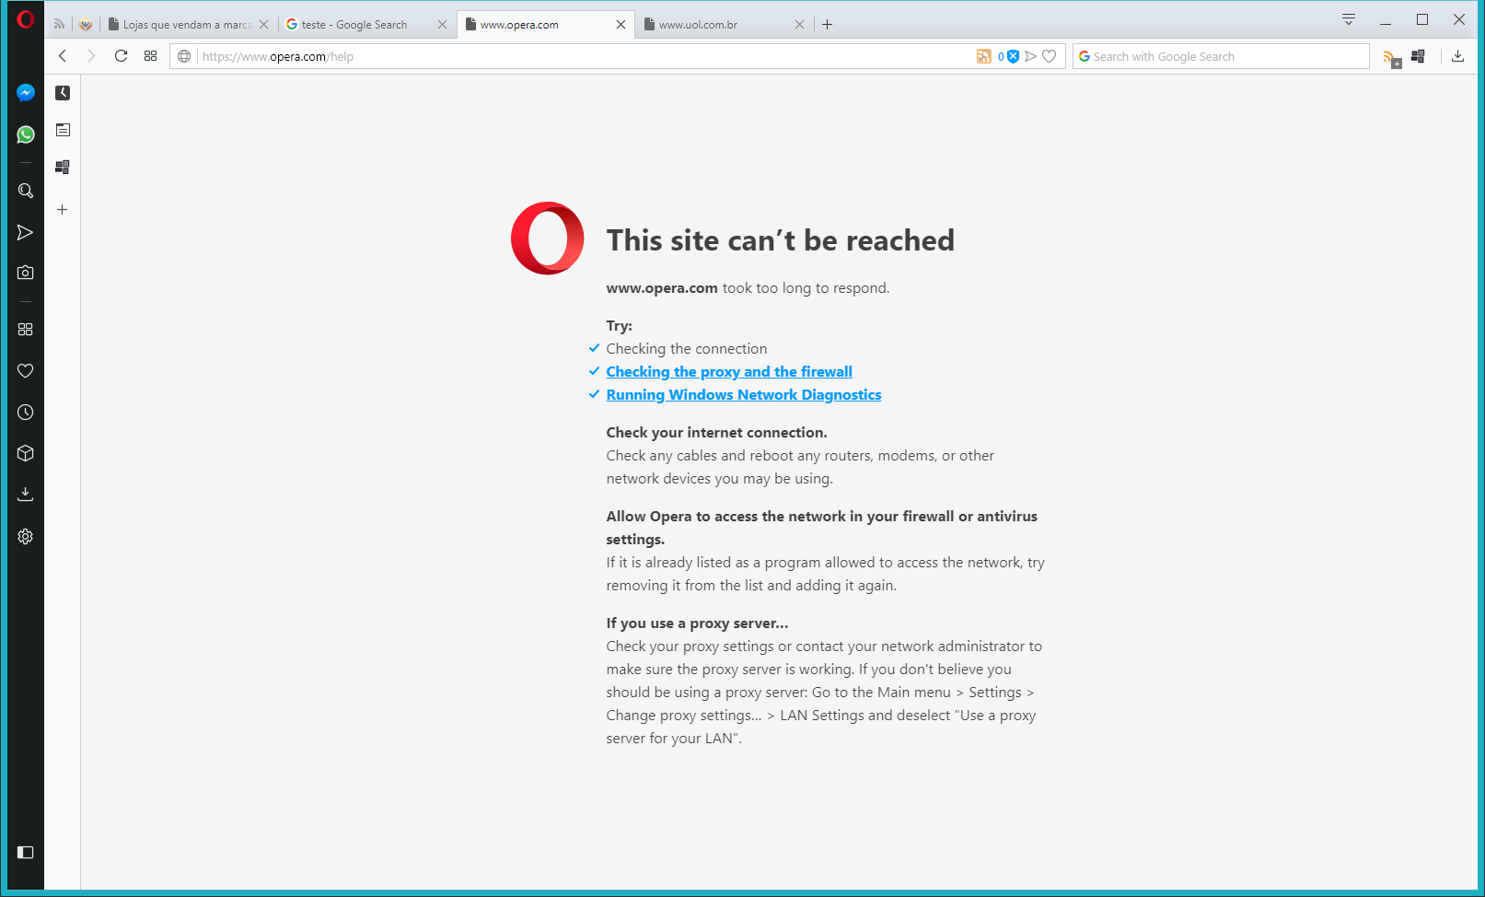Go back to the previous page

[63, 56]
